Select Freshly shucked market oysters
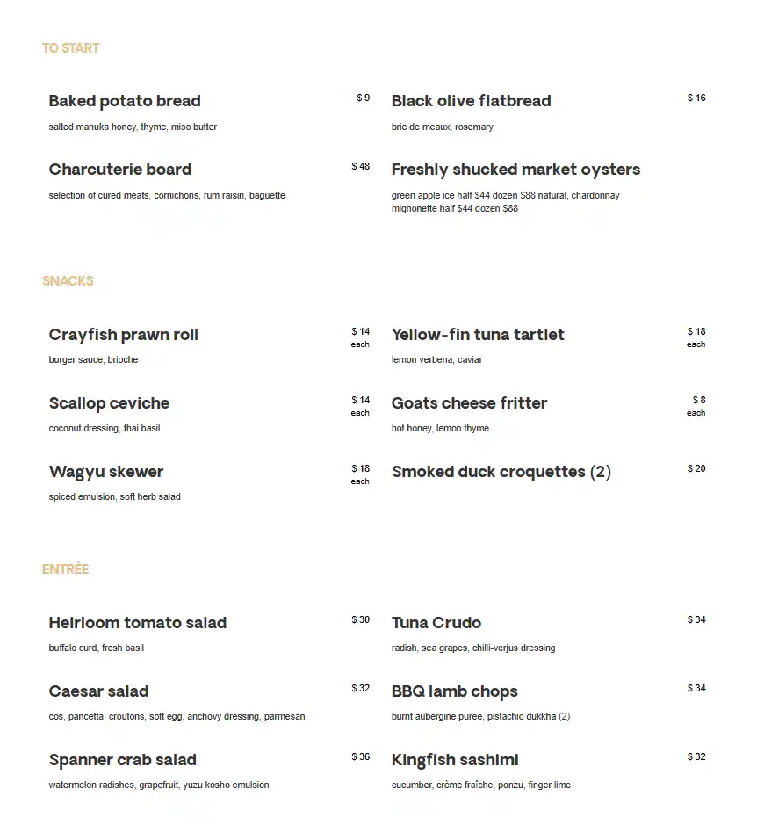The width and height of the screenshot is (757, 825). pos(515,170)
